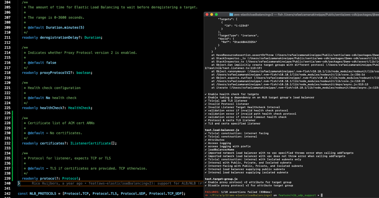The height and width of the screenshot is (198, 379).
Task: Click the IListenerCertificate type on line 232
Action: pyautogui.click(x=90, y=143)
